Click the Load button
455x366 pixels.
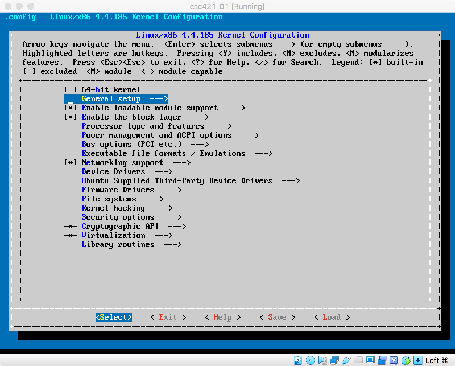click(332, 317)
